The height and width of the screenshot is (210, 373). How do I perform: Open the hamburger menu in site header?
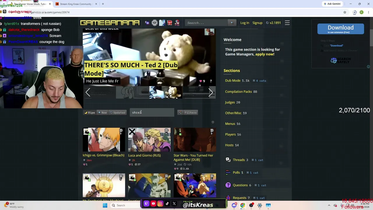[287, 23]
